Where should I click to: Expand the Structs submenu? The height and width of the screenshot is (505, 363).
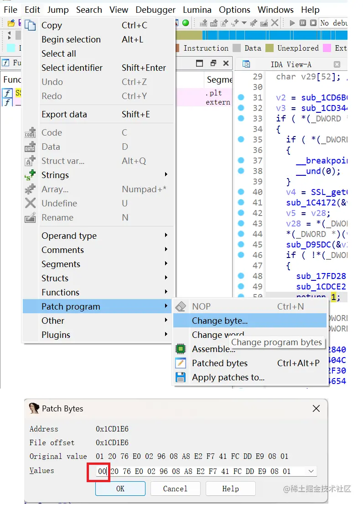[x=99, y=278]
